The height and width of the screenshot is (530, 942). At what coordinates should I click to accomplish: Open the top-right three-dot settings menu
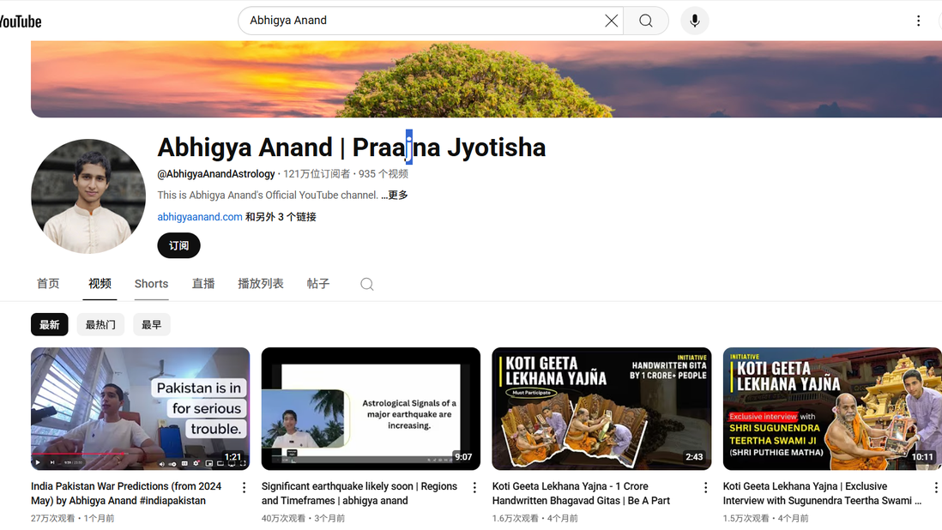tap(918, 21)
